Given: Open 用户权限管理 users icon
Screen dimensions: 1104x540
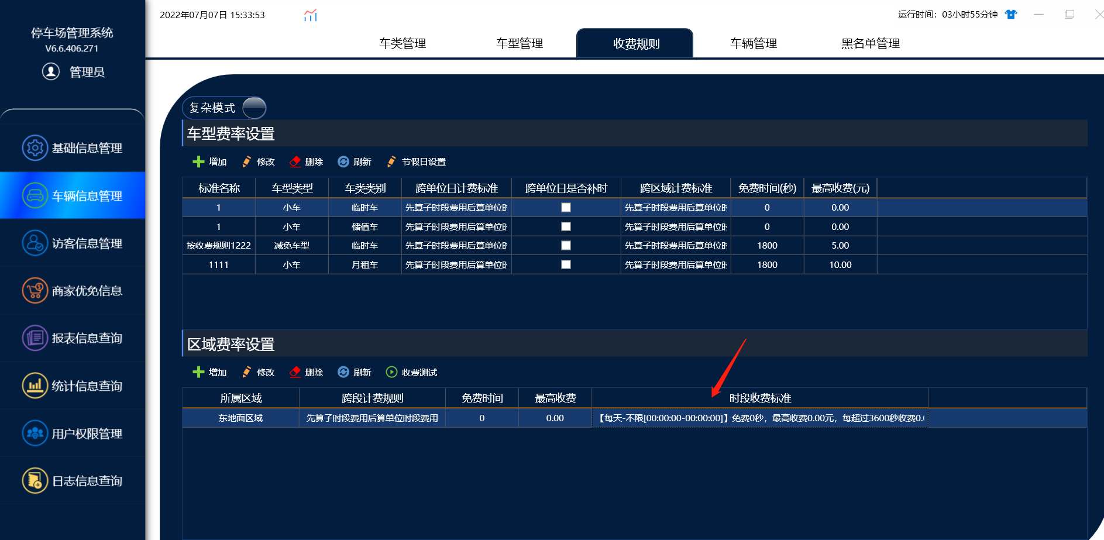Looking at the screenshot, I should tap(35, 433).
